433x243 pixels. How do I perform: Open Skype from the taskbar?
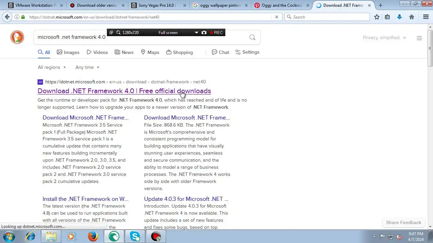[135, 237]
